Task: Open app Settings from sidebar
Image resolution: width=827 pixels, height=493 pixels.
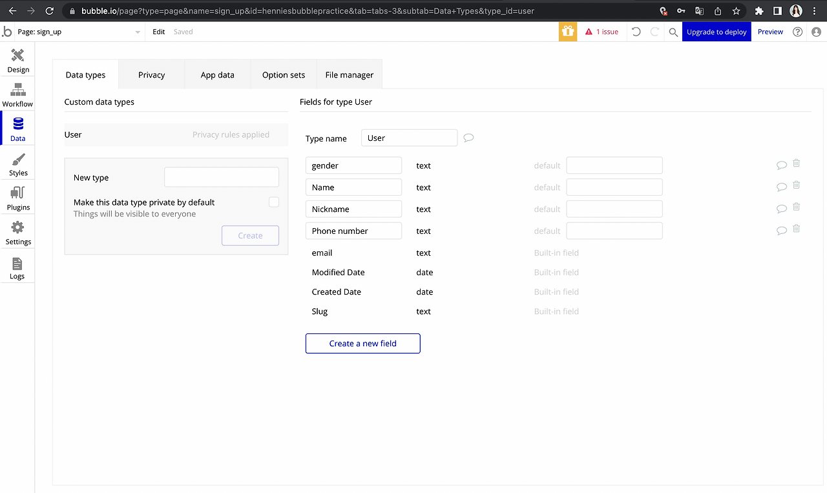Action: click(x=18, y=233)
